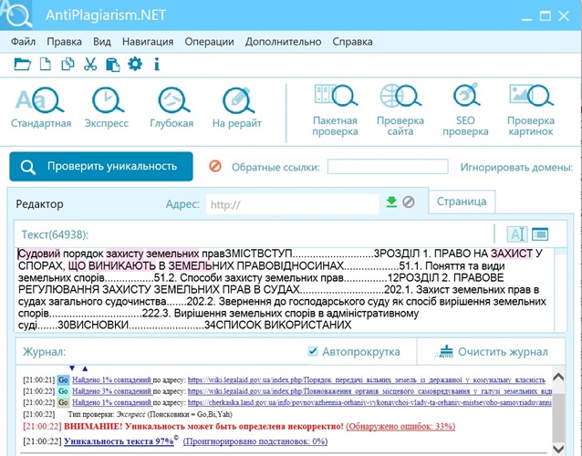Click the journal scrollbar down arrow
This screenshot has height=456, width=582.
click(x=558, y=448)
